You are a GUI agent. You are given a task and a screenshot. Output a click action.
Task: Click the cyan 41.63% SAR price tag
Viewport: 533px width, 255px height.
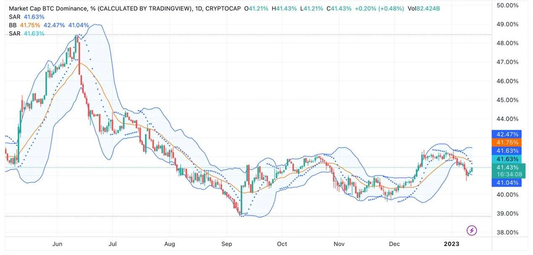coord(507,159)
